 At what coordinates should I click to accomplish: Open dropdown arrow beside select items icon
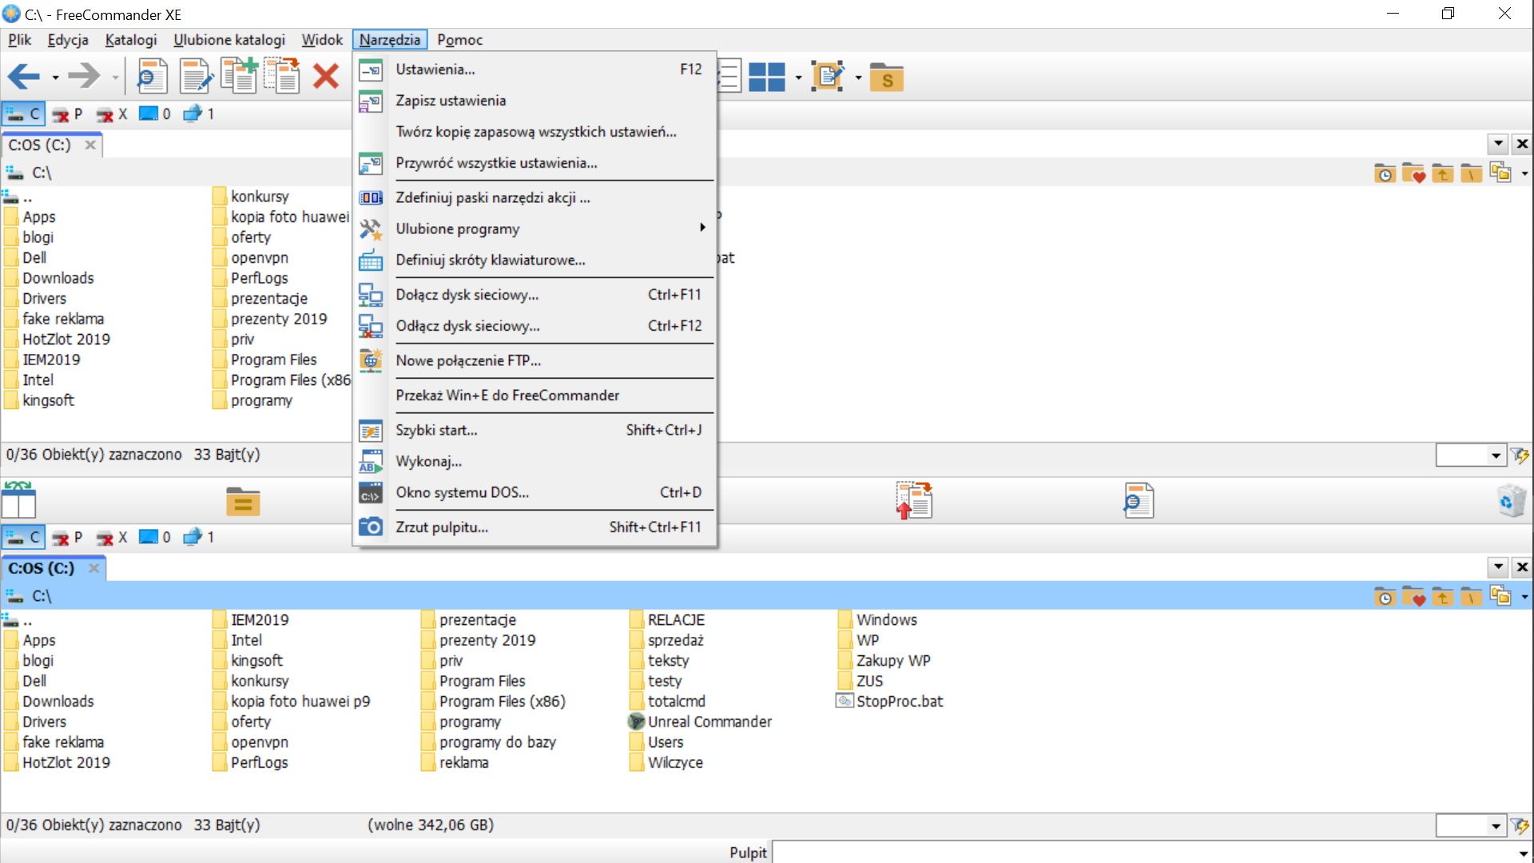coord(858,78)
